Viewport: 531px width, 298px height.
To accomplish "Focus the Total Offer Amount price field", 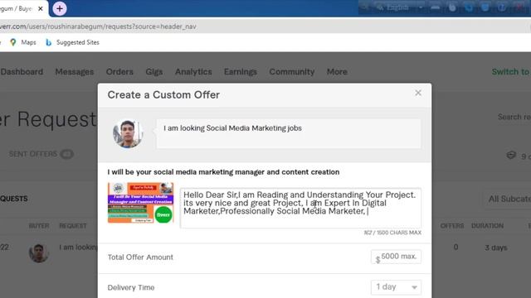I will tap(396, 257).
